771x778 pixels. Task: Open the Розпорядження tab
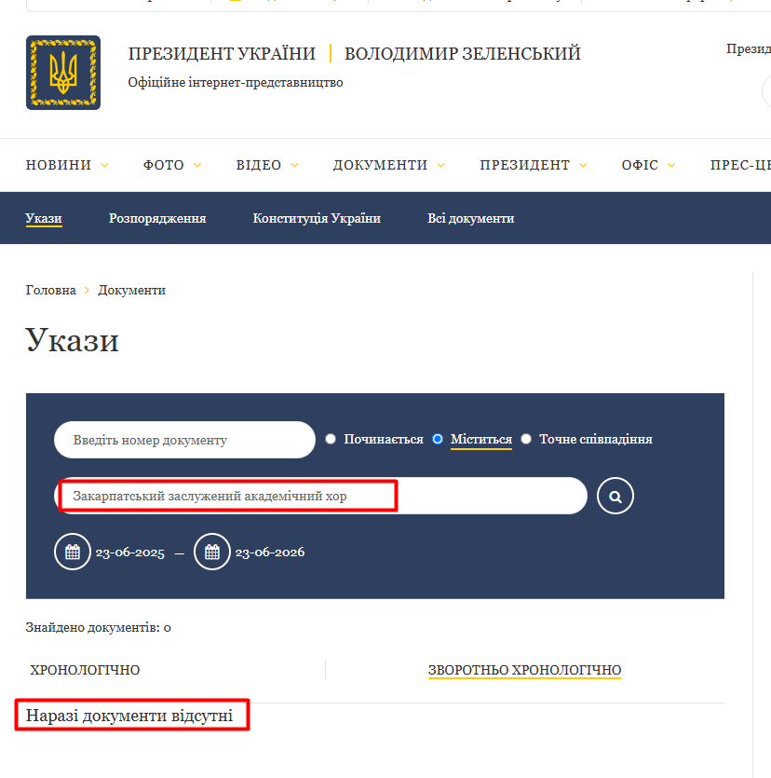coord(157,218)
